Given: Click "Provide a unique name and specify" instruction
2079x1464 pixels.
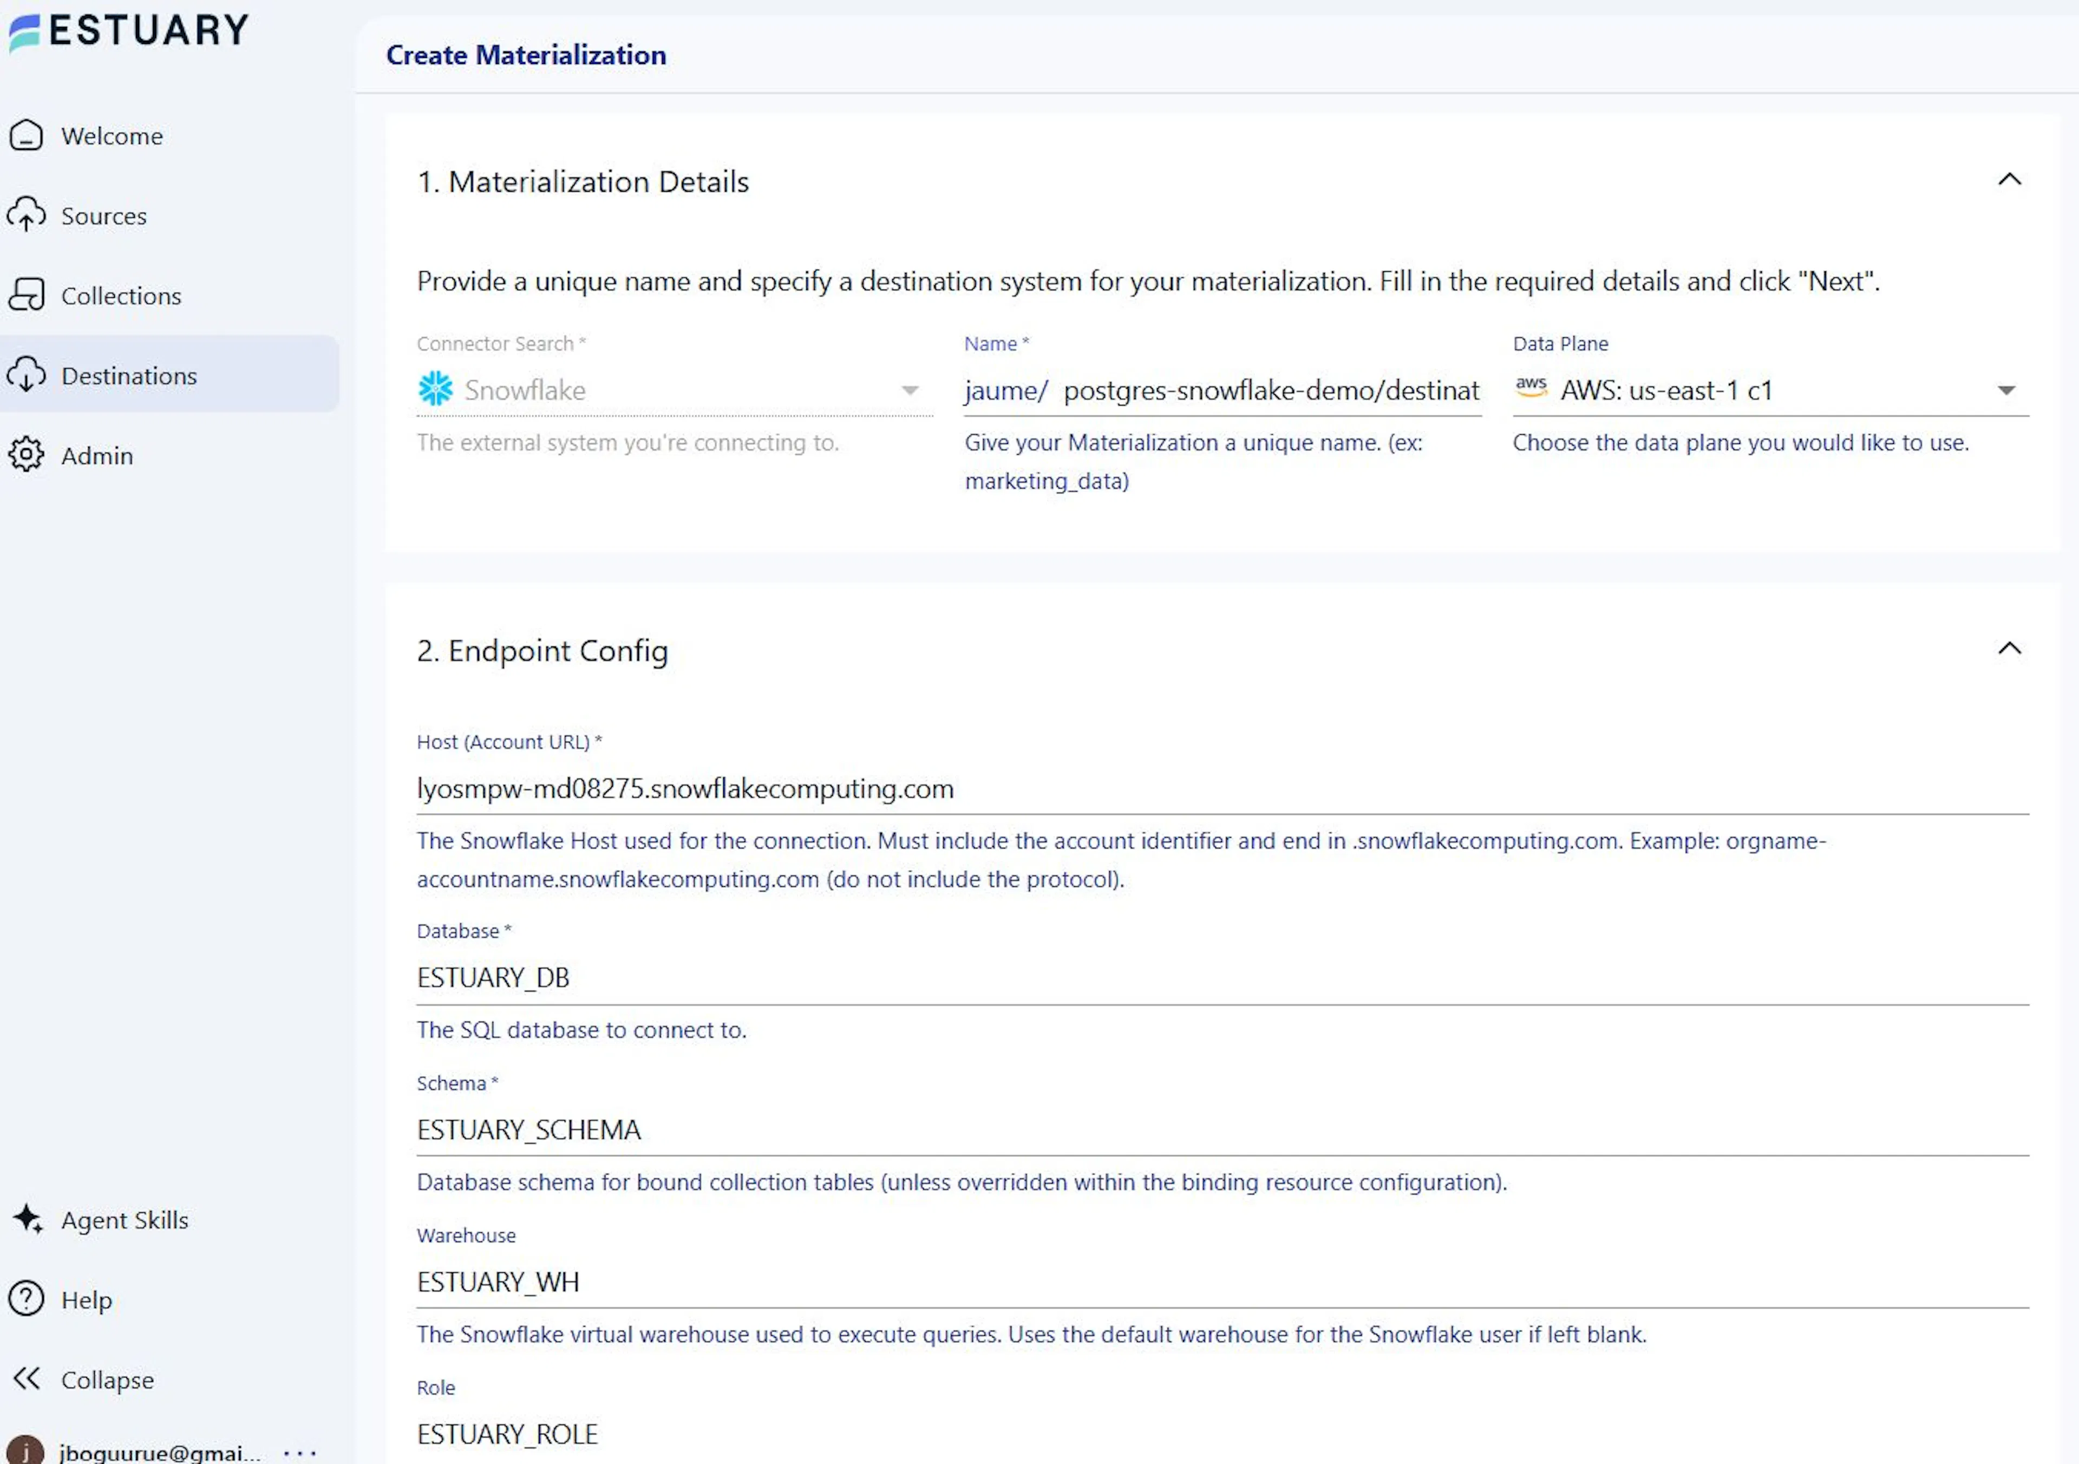Looking at the screenshot, I should point(1148,282).
